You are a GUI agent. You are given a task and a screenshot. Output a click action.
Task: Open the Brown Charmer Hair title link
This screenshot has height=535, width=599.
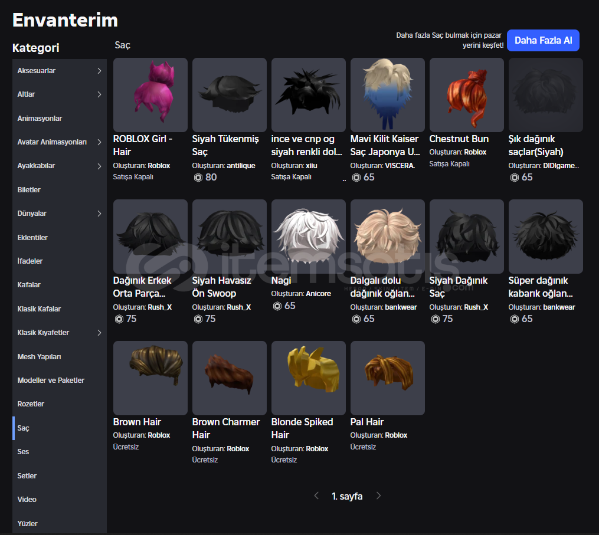[x=226, y=428]
